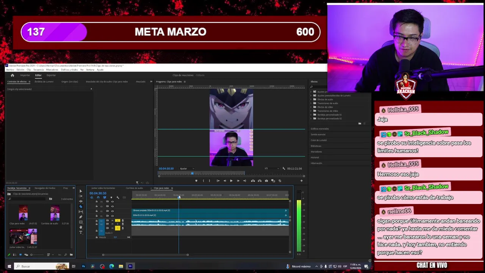Screen dimensions: 485x273
Task: Select the Rectangle tool
Action: click(81, 222)
